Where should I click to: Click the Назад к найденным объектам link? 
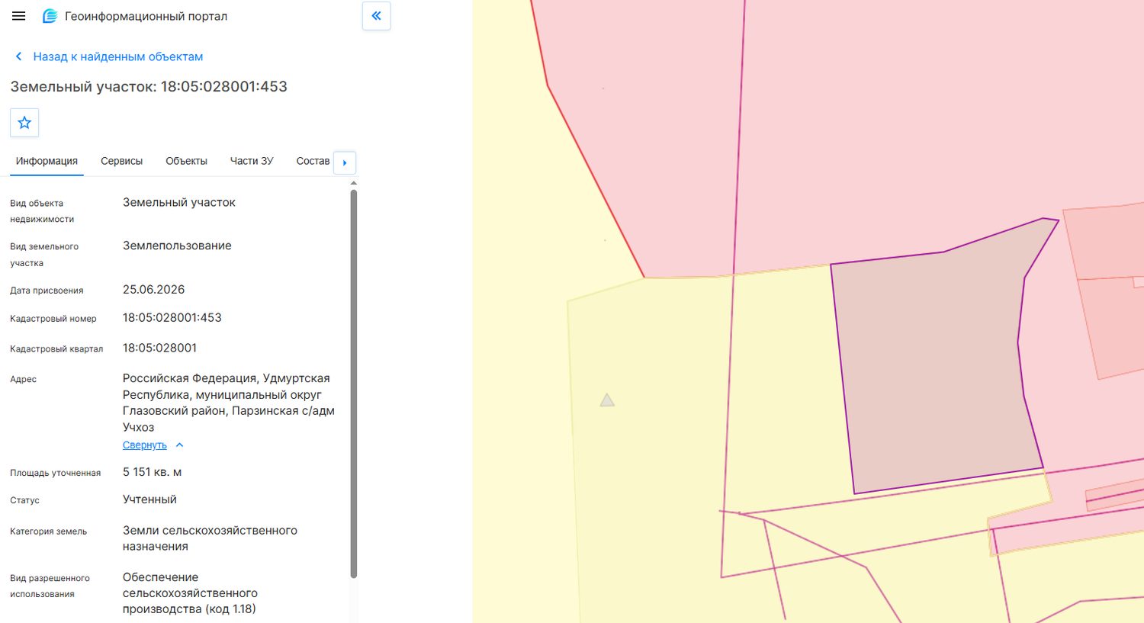[x=118, y=56]
